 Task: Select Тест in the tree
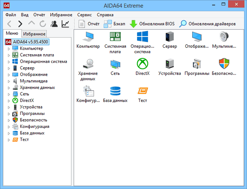pos(24,139)
